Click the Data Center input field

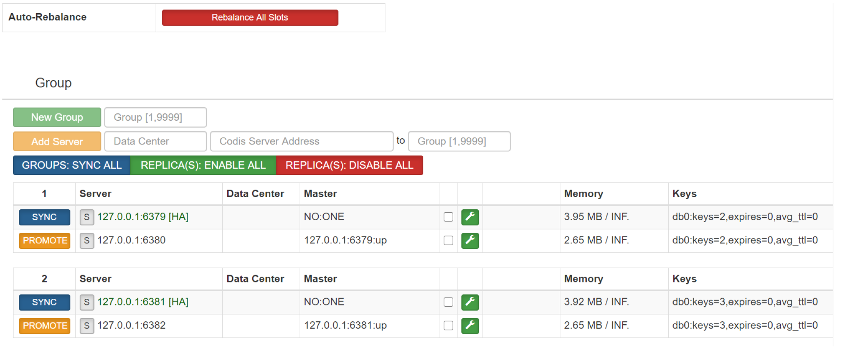pos(155,141)
